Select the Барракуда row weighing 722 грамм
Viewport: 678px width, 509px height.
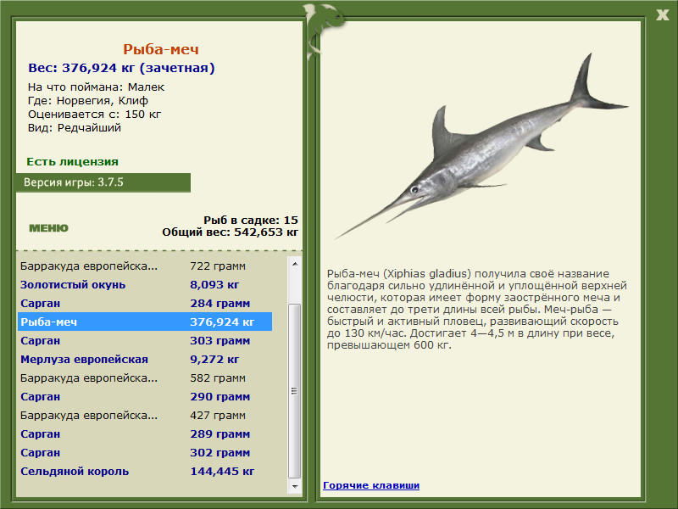click(x=145, y=266)
